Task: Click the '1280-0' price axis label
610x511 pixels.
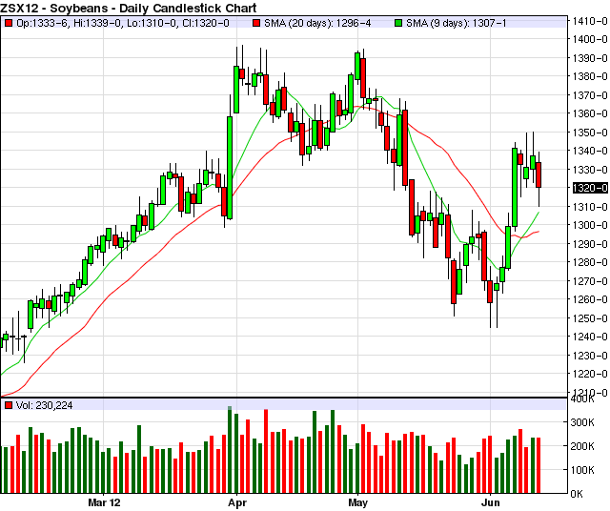Action: [x=590, y=262]
